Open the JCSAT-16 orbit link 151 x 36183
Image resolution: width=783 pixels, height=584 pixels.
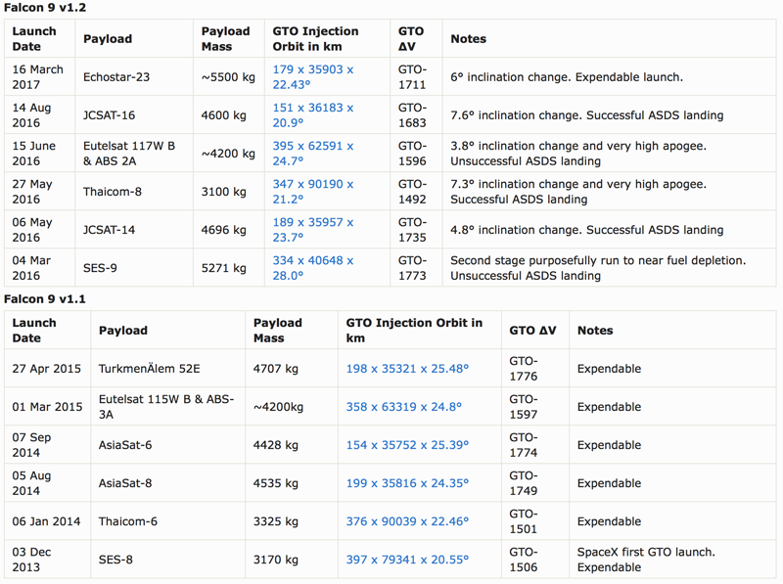point(313,115)
